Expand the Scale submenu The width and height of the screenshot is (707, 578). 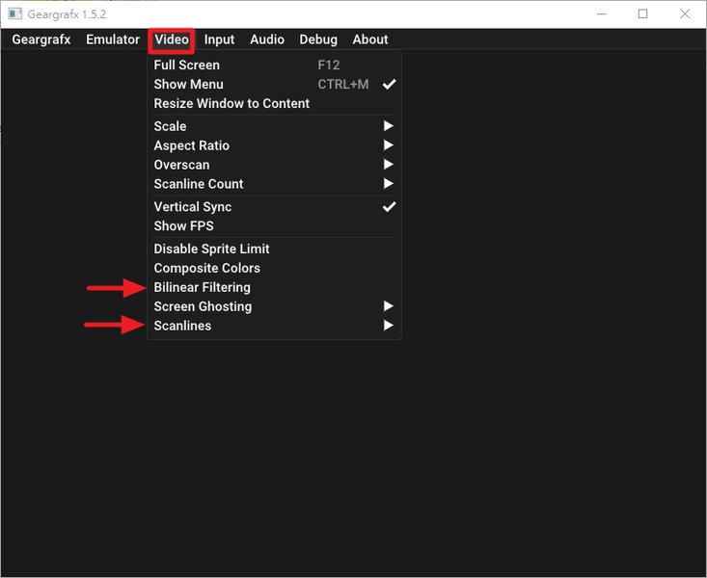pyautogui.click(x=274, y=126)
